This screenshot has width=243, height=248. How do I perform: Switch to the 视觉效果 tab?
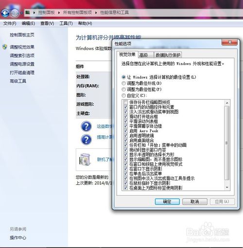click(x=127, y=54)
